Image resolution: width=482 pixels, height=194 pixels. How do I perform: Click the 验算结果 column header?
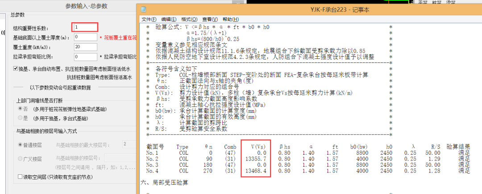pos(458,147)
